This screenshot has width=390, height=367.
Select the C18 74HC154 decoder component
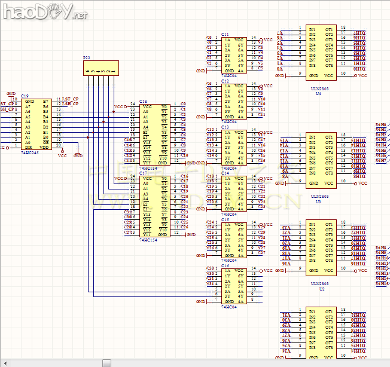[154, 134]
